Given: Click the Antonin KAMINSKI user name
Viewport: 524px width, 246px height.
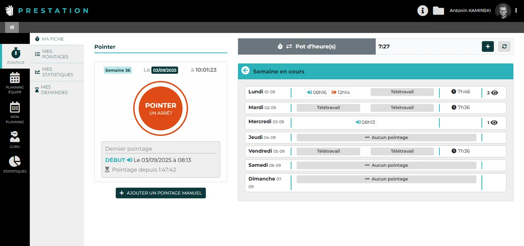Looking at the screenshot, I should (470, 11).
